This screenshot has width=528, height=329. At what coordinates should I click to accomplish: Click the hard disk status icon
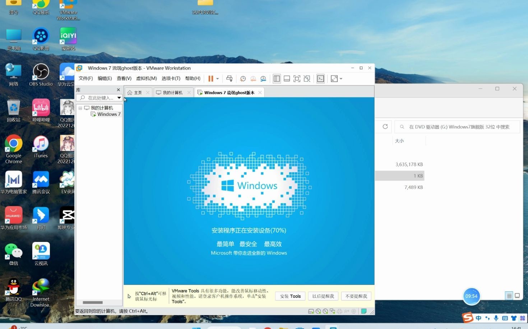point(311,311)
